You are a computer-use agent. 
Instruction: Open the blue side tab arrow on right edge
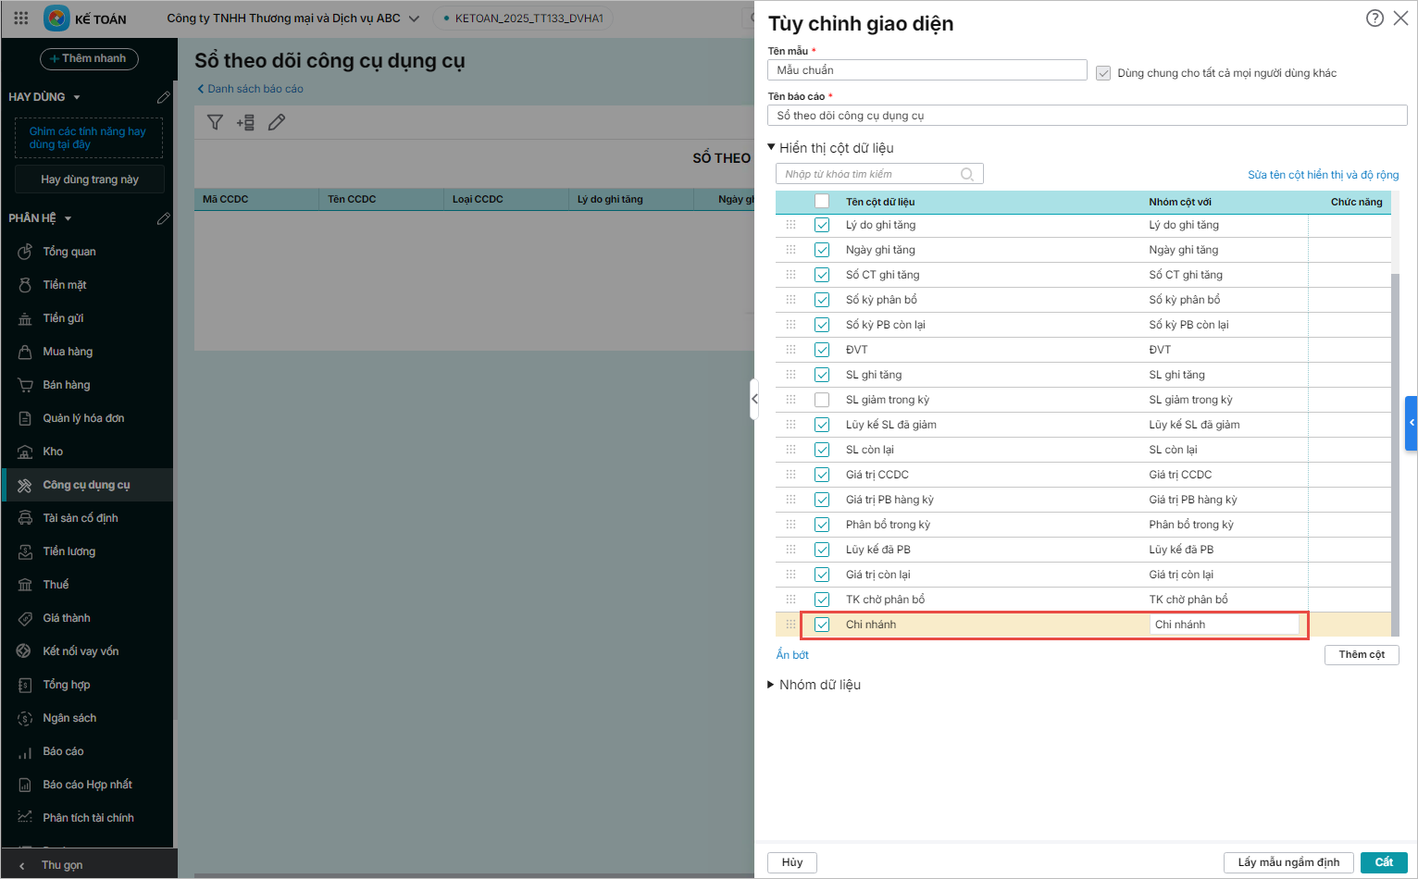point(1412,423)
